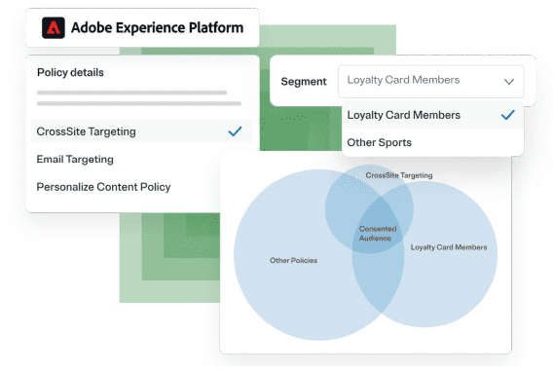Click the CrossSite Targeting circle label
Image resolution: width=553 pixels, height=372 pixels.
(x=399, y=175)
